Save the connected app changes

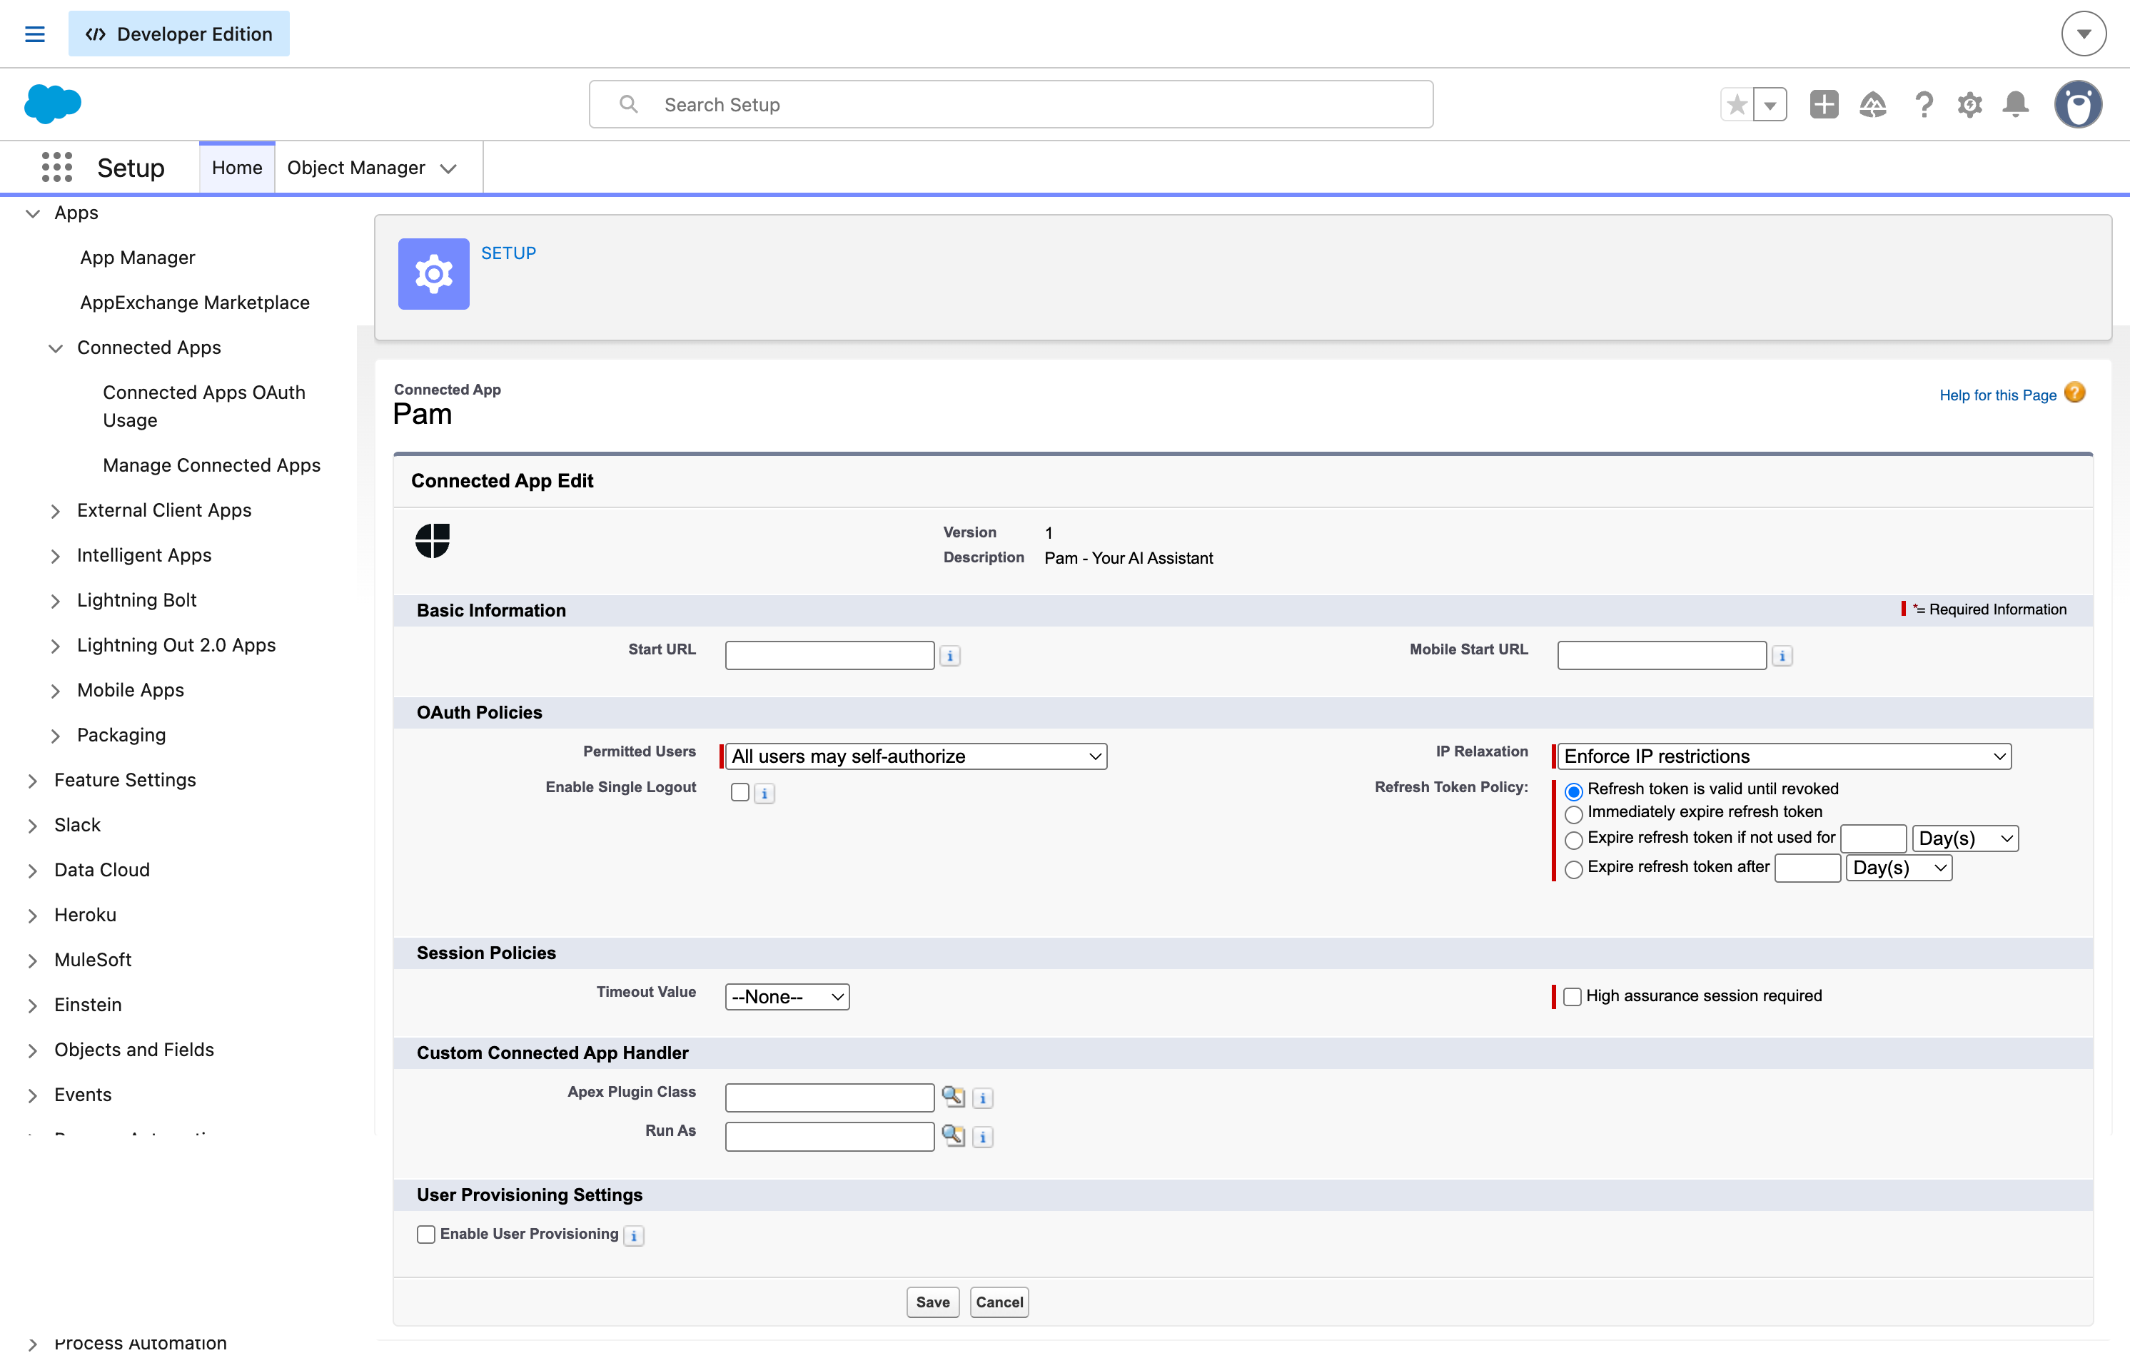(932, 1302)
